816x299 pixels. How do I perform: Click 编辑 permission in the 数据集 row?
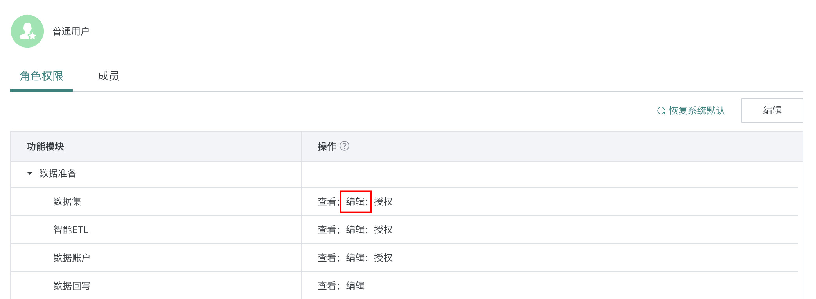tap(355, 201)
